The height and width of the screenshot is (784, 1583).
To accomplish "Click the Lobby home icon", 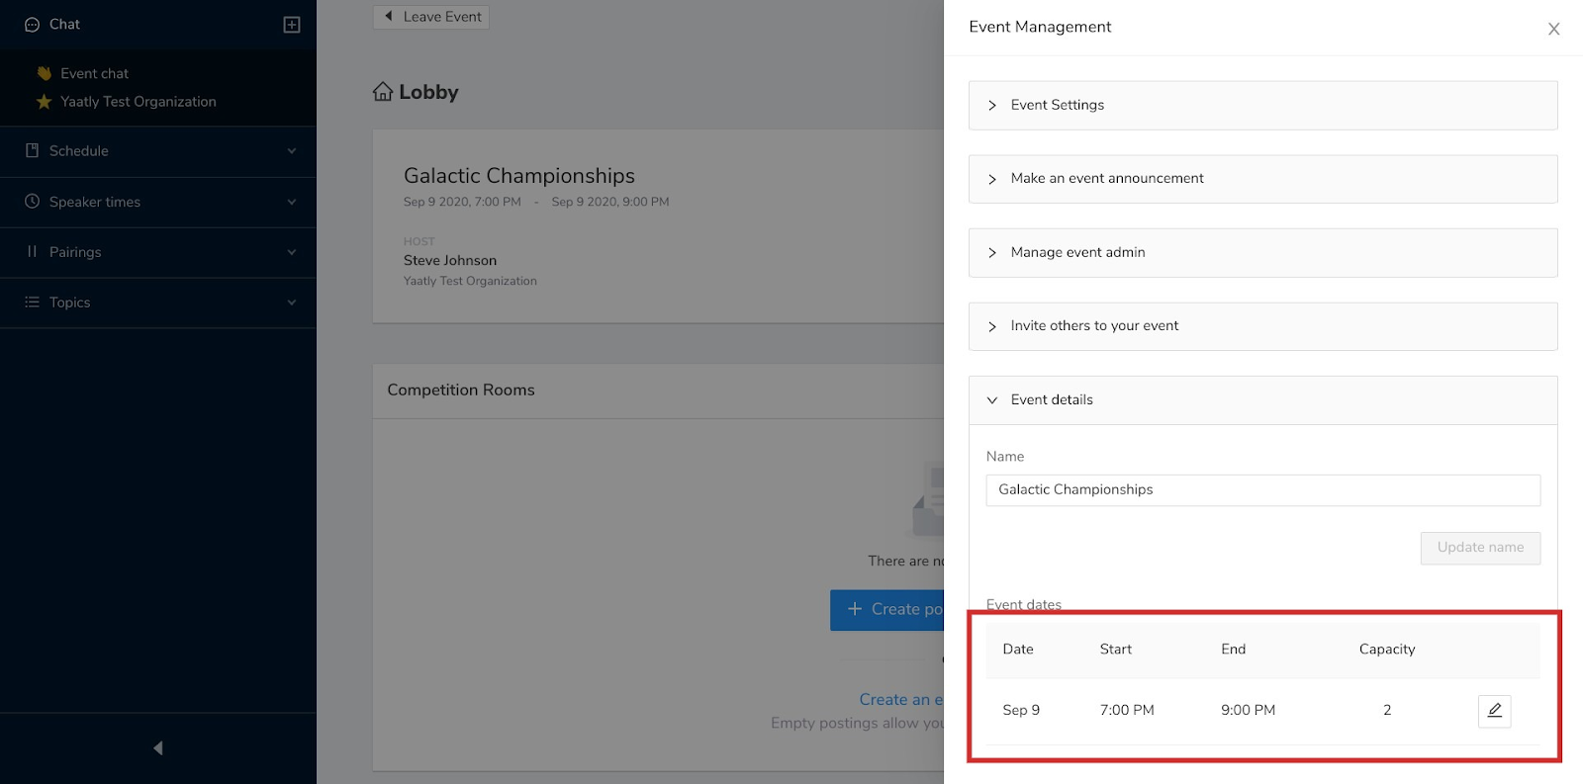I will 383,92.
